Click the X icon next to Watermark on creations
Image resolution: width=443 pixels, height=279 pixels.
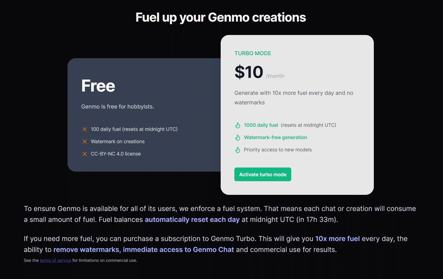(x=84, y=142)
